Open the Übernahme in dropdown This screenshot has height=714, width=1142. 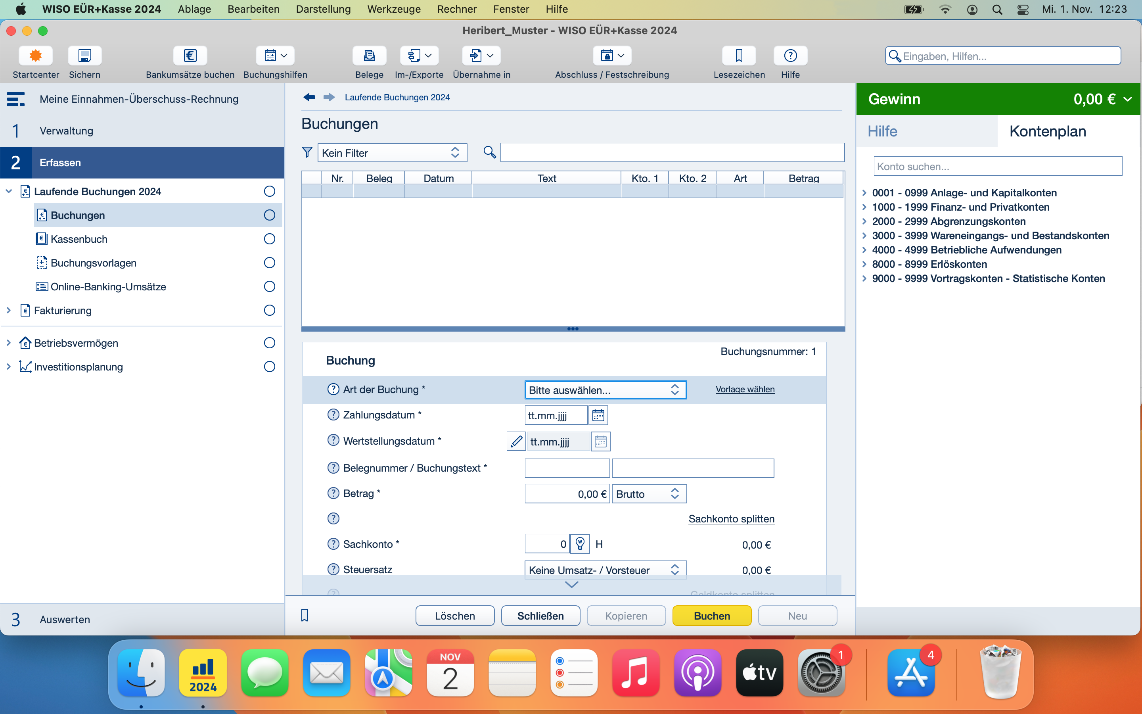481,56
